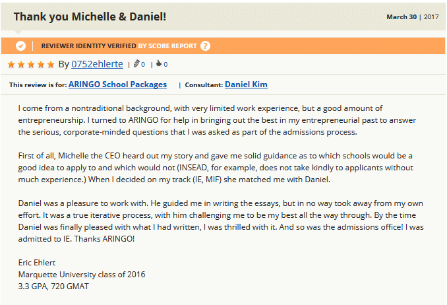Click the REVIEWER IDENTITY VERIFIED text

coord(88,46)
